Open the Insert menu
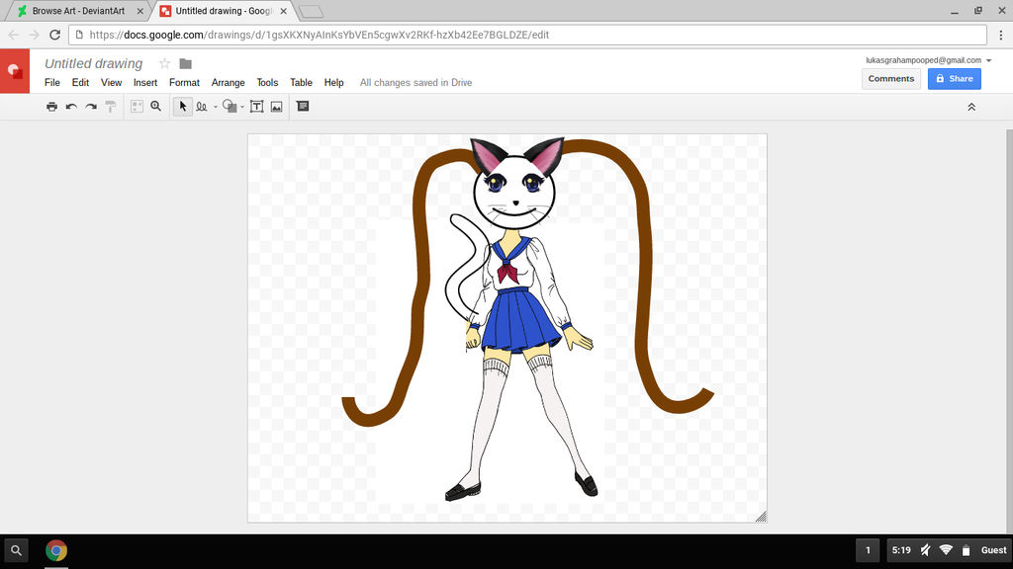 tap(144, 82)
